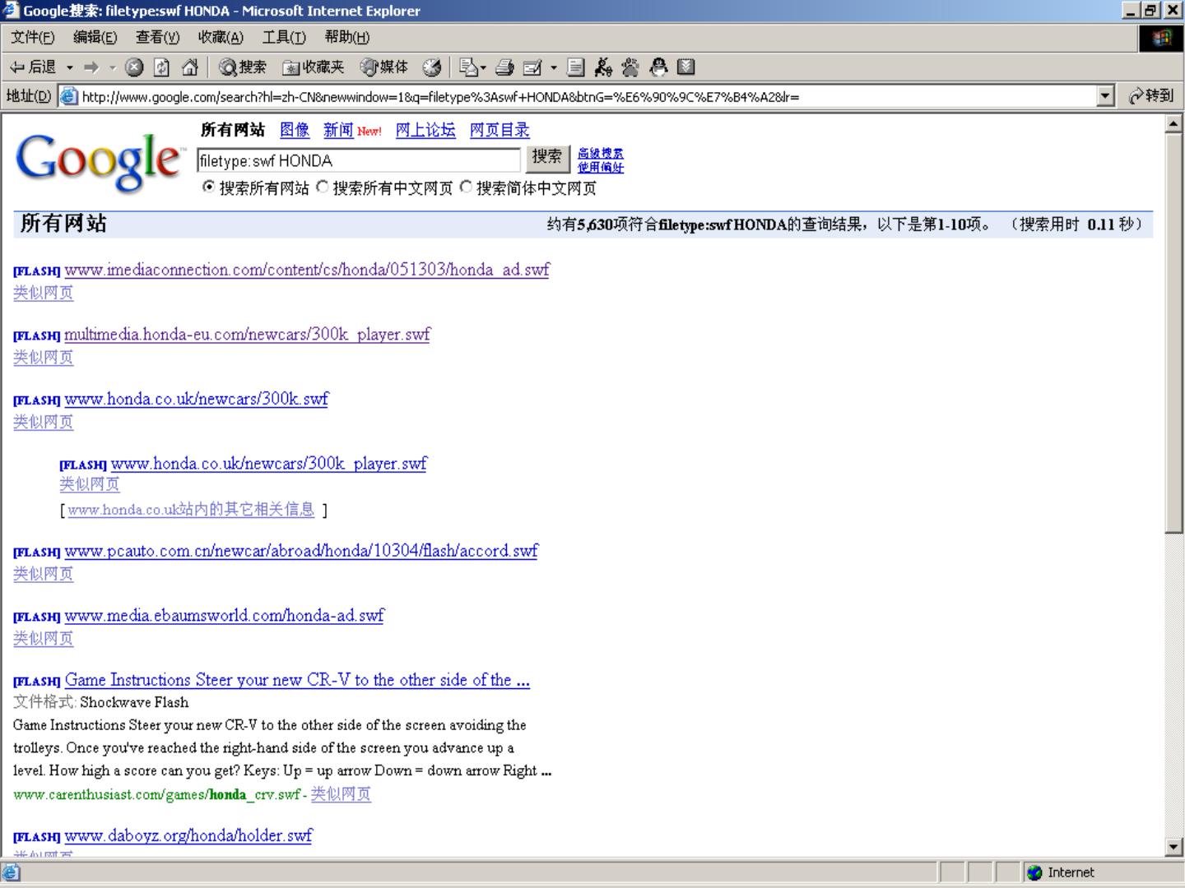Screen dimensions: 1185x888
Task: Open the multimedia.honda-eu.com 300k_player.swf result
Action: coord(247,335)
